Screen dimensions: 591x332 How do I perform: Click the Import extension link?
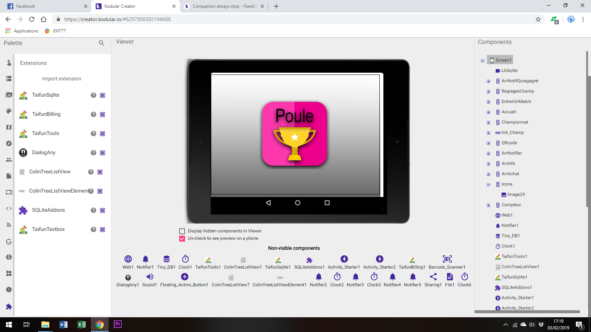tap(62, 79)
